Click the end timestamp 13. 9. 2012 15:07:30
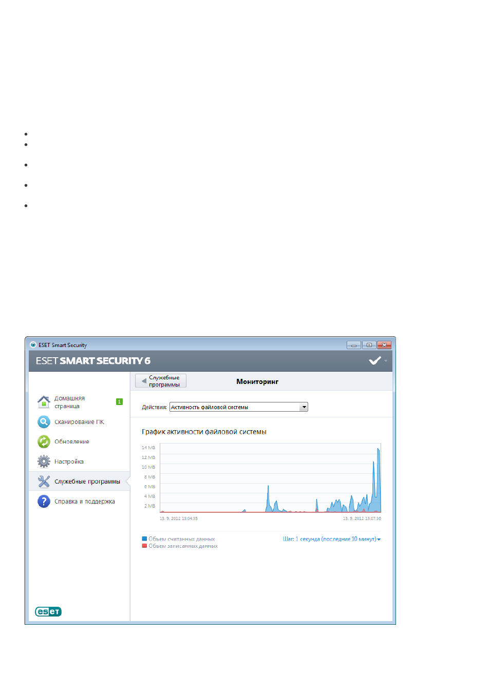This screenshot has height=693, width=490. tap(362, 518)
